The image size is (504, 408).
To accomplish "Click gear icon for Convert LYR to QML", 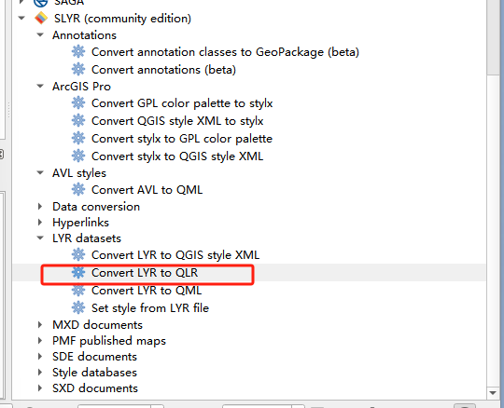I will 78,291.
